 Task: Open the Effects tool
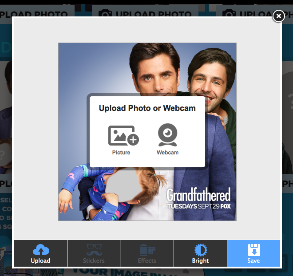coord(147,253)
